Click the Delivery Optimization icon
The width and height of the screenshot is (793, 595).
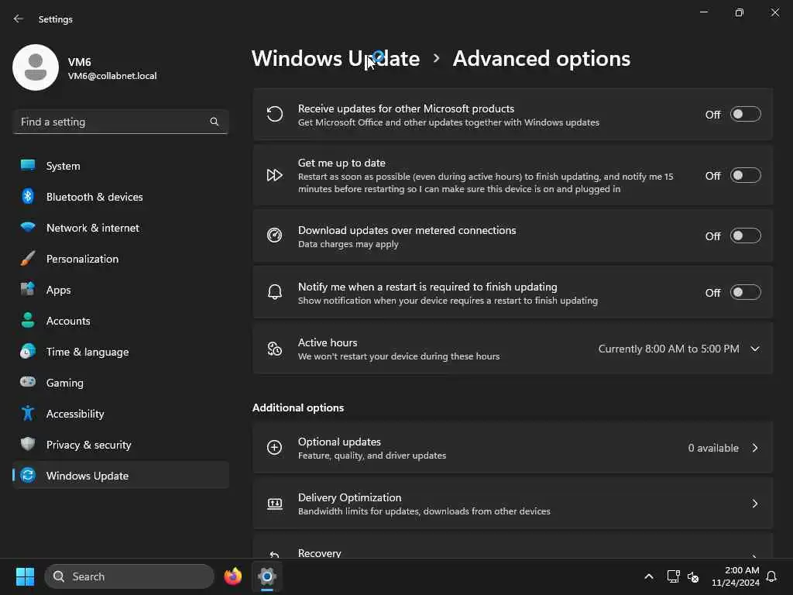pos(275,504)
